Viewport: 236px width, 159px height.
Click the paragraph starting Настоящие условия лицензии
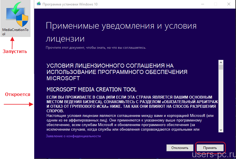coord(130,123)
